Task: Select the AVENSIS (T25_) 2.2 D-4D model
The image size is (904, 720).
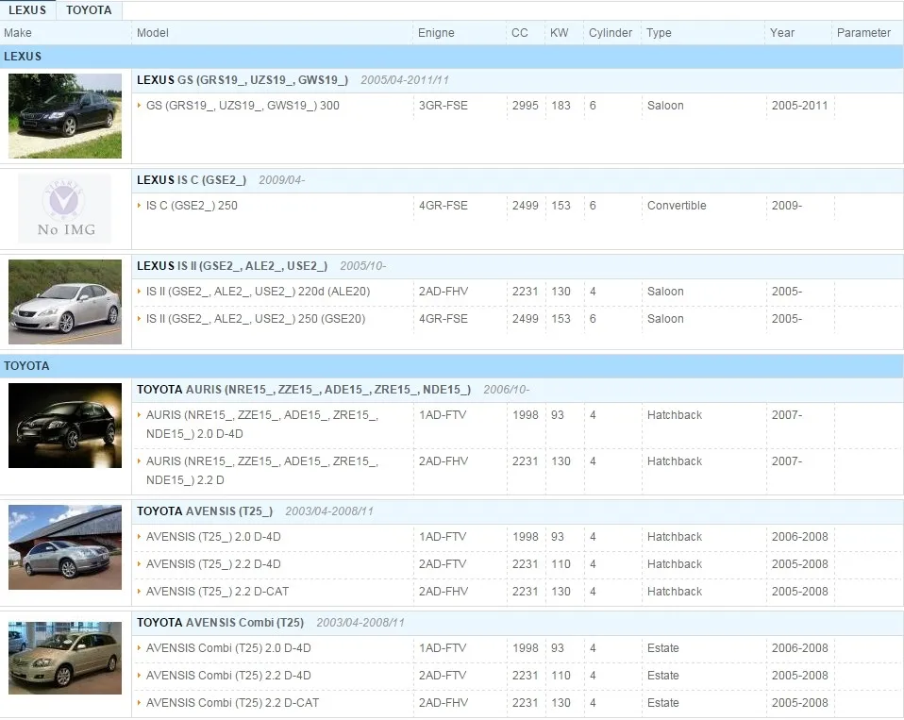Action: pos(213,564)
